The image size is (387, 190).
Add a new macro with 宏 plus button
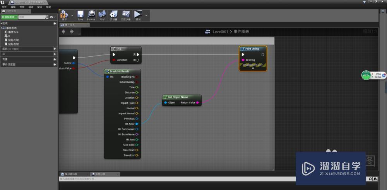[55, 54]
